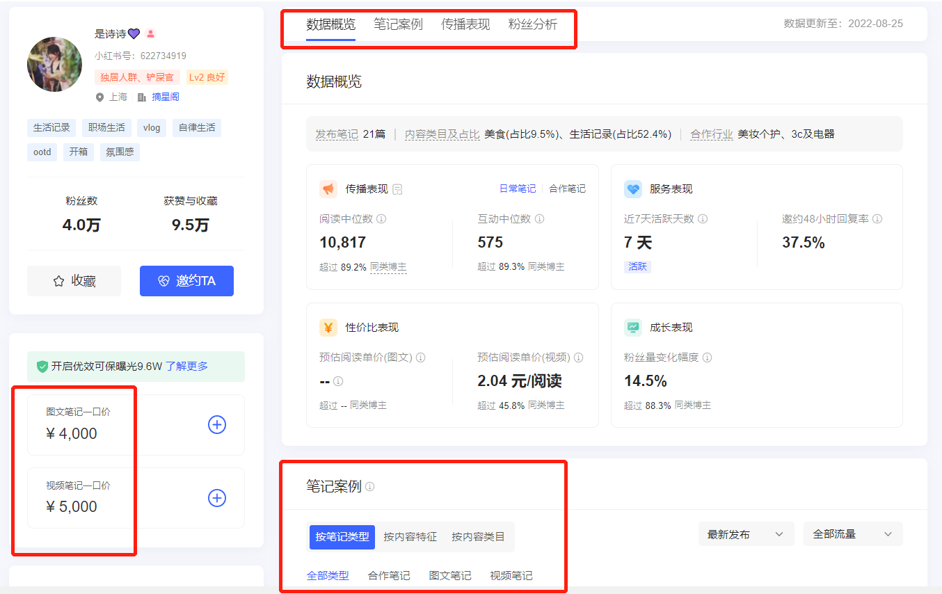Click the 邀约TA button
942x594 pixels.
(186, 281)
